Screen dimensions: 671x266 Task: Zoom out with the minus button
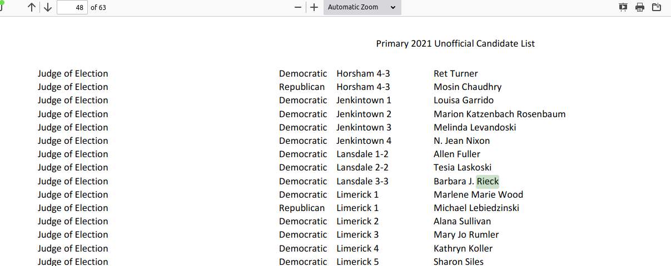coord(298,7)
